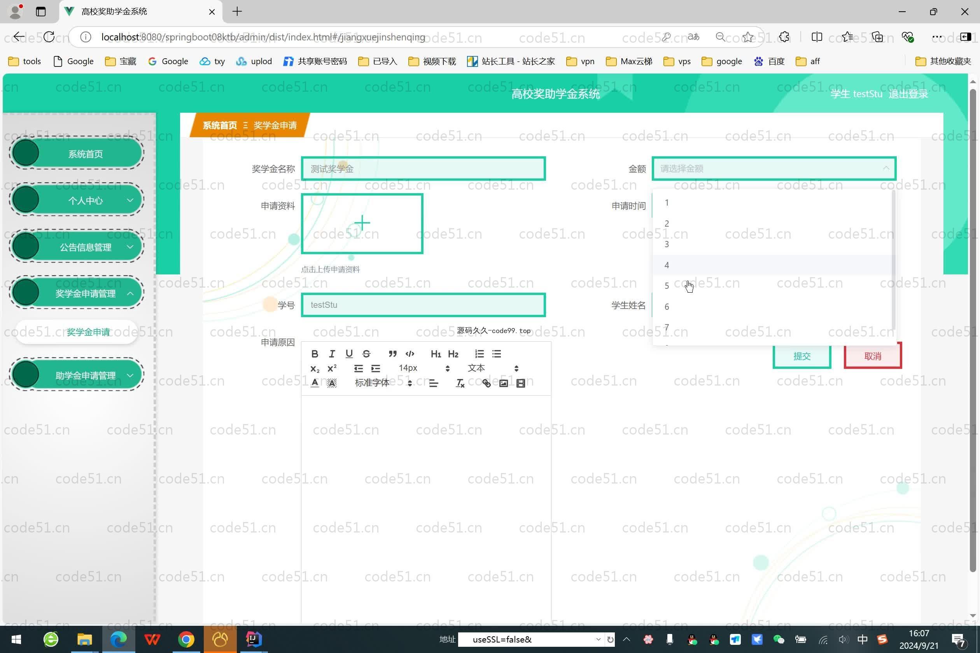Open the 其他收藏夹 bookmarks folder
Screen dimensions: 980x653
(x=943, y=62)
